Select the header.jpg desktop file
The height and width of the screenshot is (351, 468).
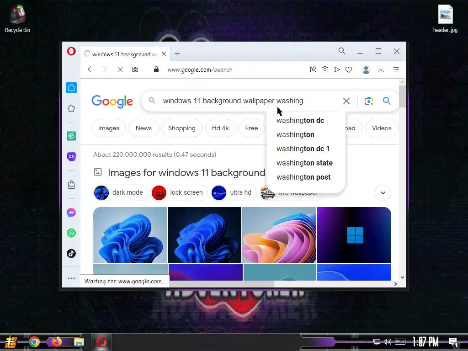(x=445, y=18)
